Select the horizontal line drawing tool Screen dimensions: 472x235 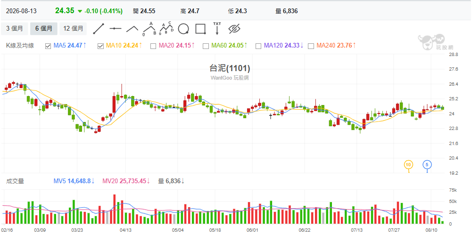[x=116, y=29]
